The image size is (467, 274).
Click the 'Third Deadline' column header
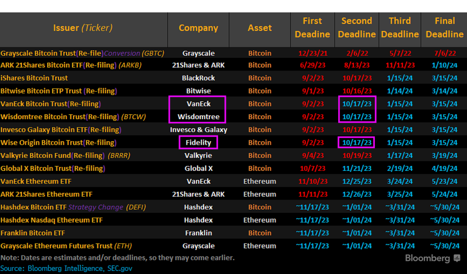point(400,27)
